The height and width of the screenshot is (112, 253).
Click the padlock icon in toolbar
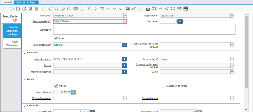tap(148, 9)
